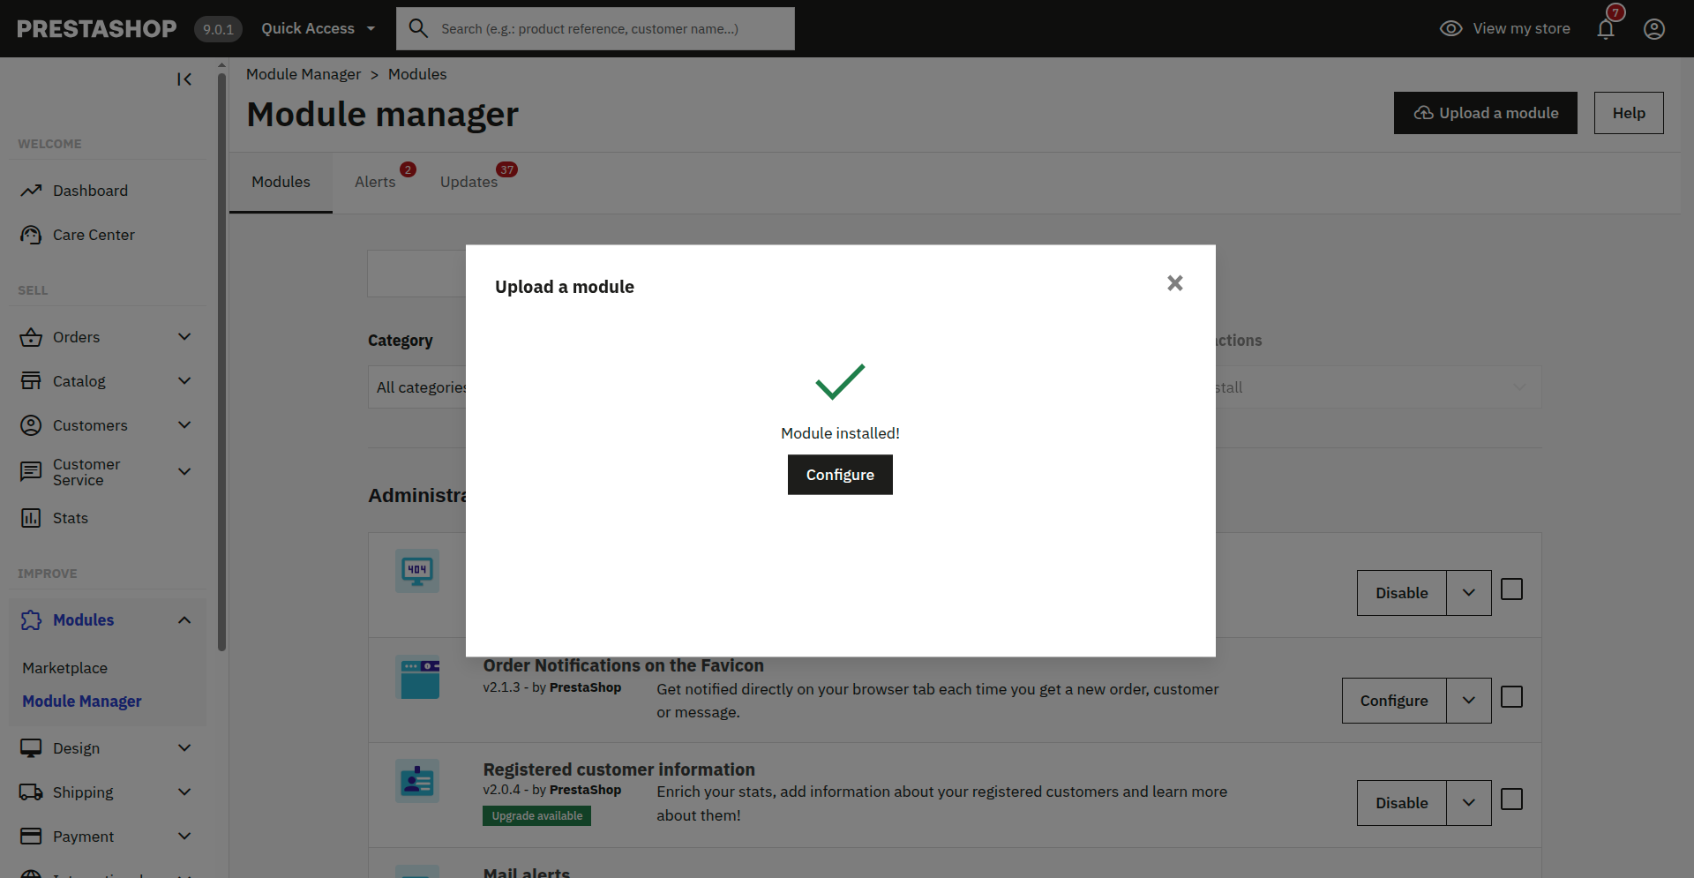Switch to the Updates tab
1694x878 pixels.
[468, 182]
